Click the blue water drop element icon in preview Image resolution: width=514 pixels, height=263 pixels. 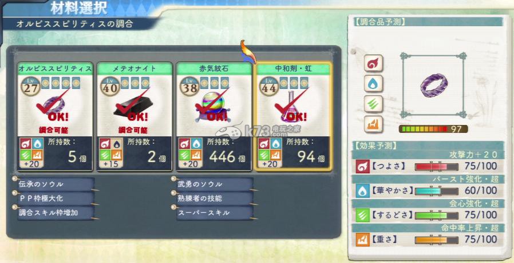coord(373,84)
